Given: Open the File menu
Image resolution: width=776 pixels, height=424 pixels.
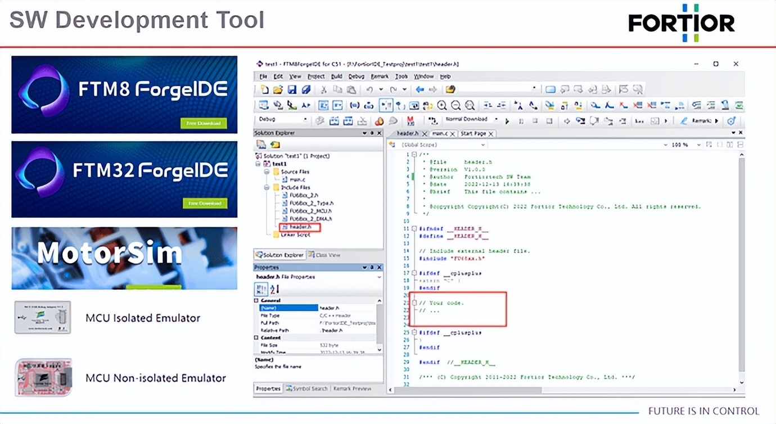Looking at the screenshot, I should tap(263, 76).
